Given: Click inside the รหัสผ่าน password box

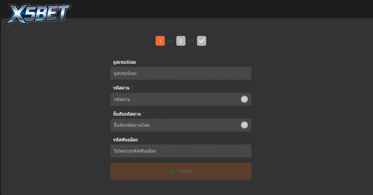Looking at the screenshot, I should pos(175,99).
